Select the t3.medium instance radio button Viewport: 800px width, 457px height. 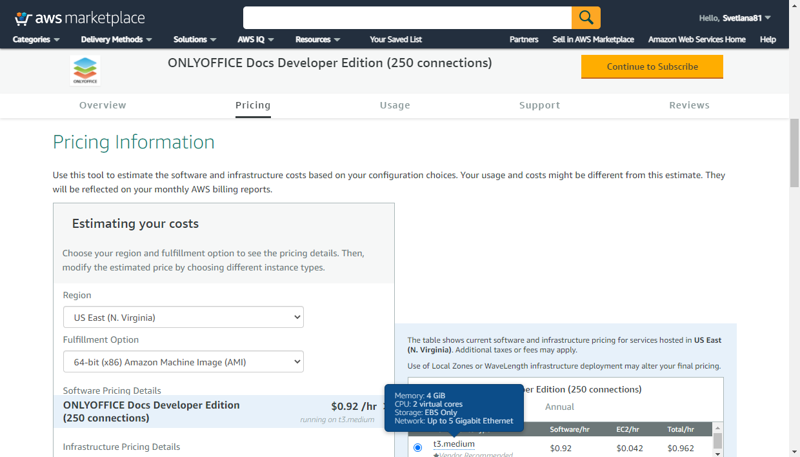[x=417, y=447]
